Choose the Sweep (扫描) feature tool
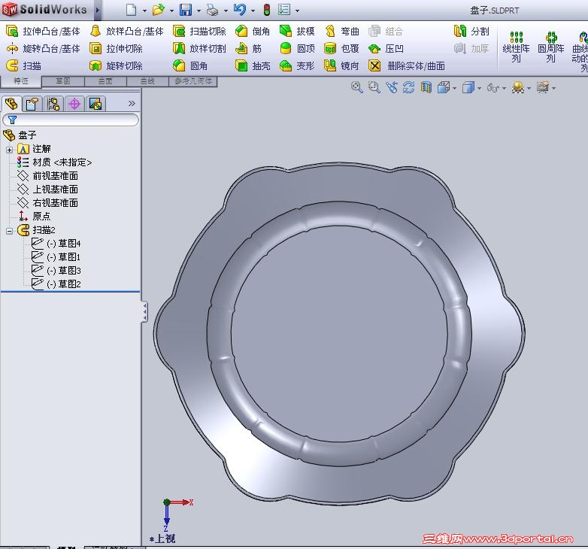Image resolution: width=588 pixels, height=549 pixels. pos(23,65)
